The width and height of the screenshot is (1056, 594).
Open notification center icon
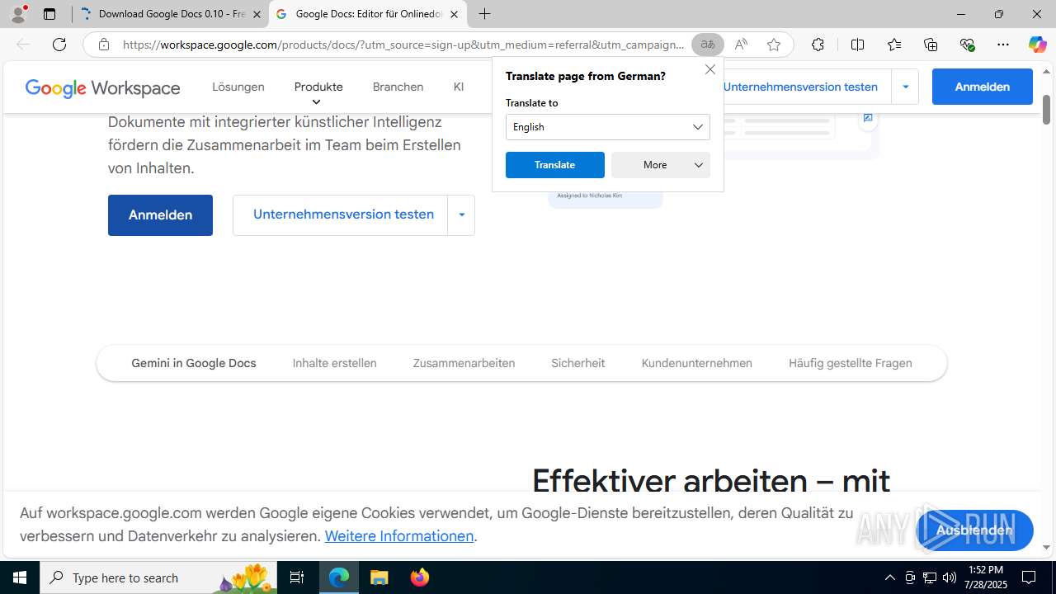[x=1029, y=577]
